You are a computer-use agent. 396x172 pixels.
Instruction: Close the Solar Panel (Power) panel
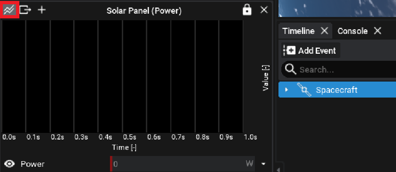[x=264, y=10]
